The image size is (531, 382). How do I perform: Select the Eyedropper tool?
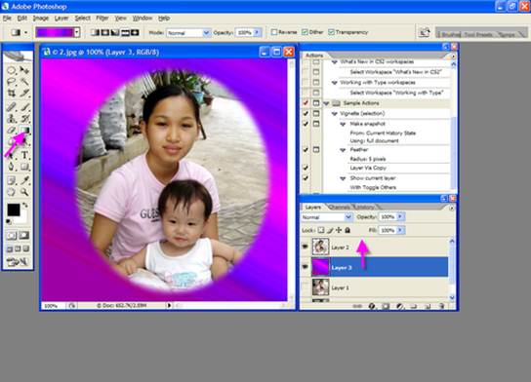[24, 180]
